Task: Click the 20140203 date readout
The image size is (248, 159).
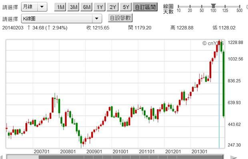Action: (13, 28)
